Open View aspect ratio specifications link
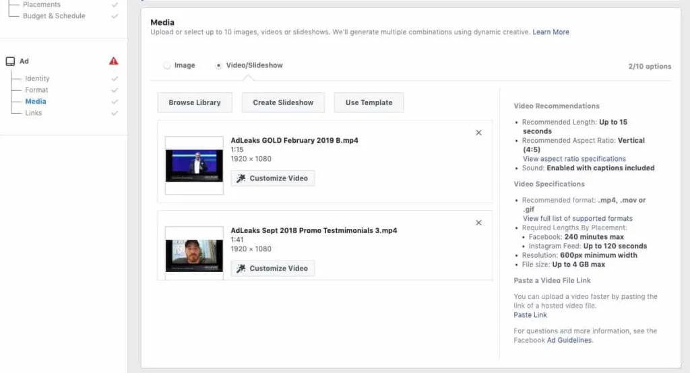 pos(574,159)
